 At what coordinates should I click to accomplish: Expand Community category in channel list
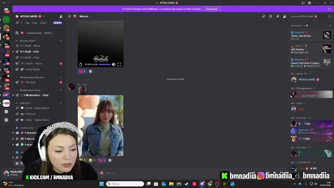coord(26,128)
